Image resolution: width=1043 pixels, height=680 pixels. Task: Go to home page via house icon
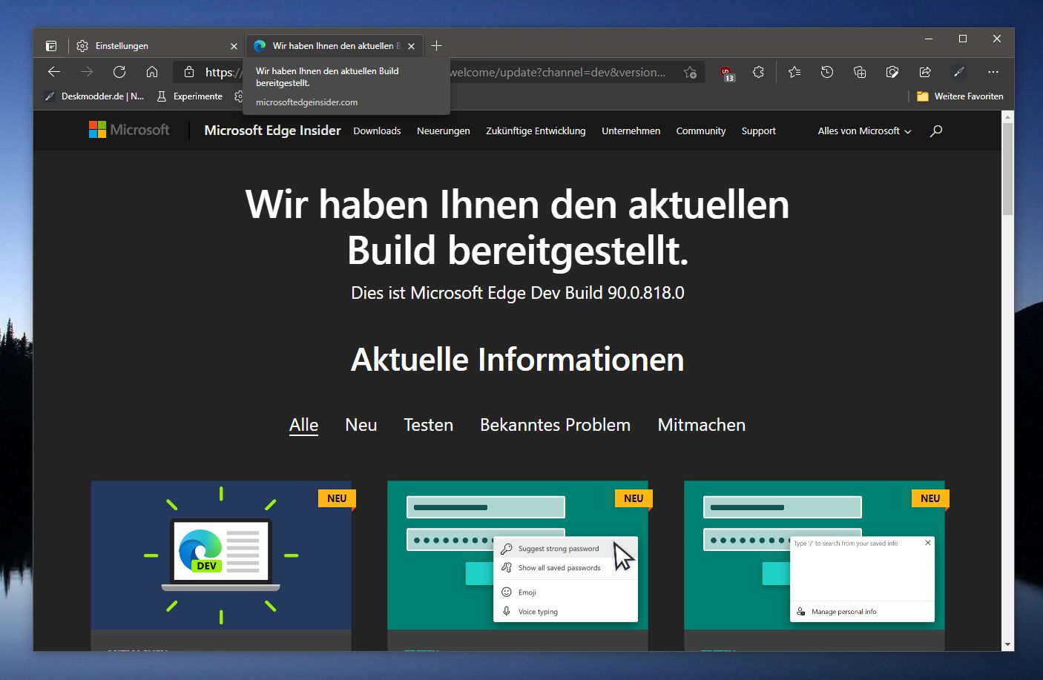click(x=152, y=72)
